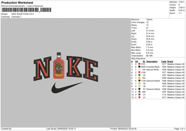
Task: Click the Emerald Black swatch in stop 2
Action: tap(139, 67)
